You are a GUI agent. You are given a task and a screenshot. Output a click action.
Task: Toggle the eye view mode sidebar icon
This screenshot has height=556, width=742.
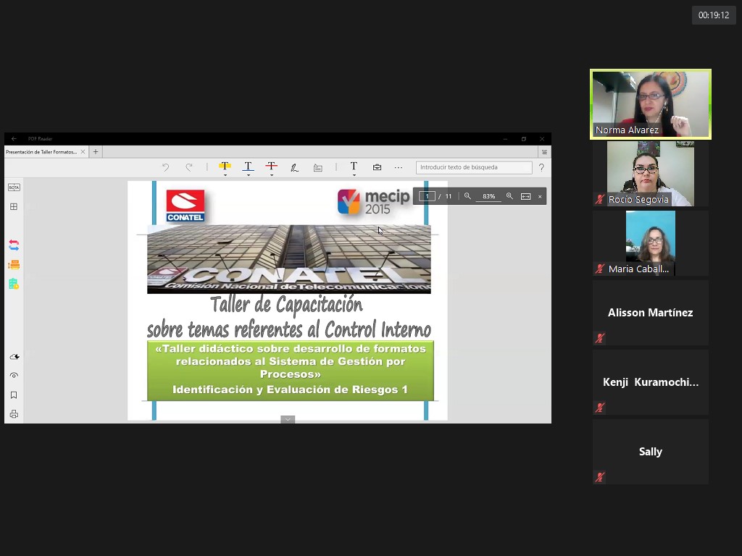(14, 376)
